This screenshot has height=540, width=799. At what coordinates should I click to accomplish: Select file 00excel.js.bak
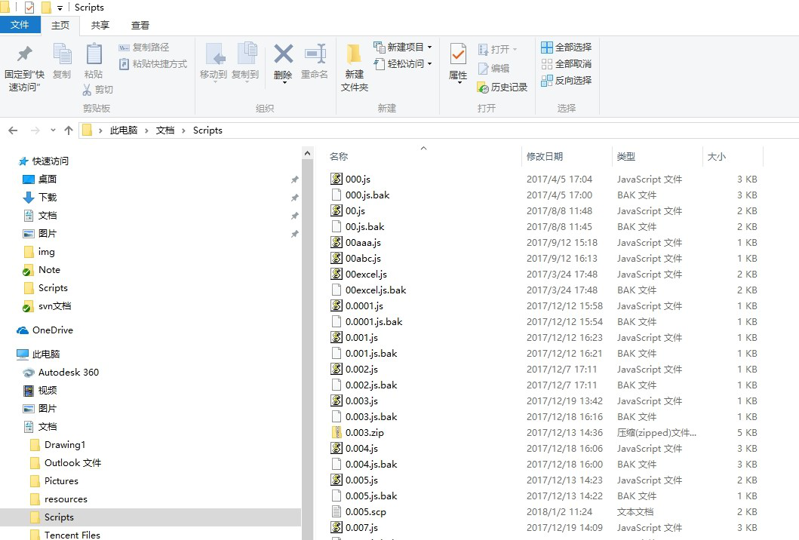click(x=368, y=290)
